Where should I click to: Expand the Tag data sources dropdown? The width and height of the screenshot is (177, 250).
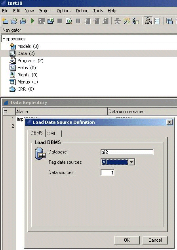(131, 162)
